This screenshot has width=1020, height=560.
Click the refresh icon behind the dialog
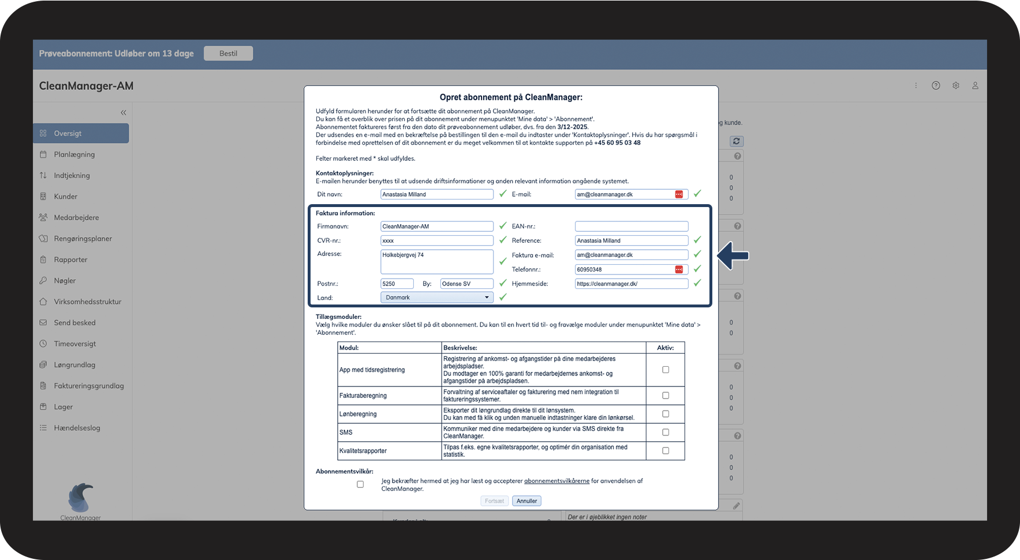click(x=736, y=141)
